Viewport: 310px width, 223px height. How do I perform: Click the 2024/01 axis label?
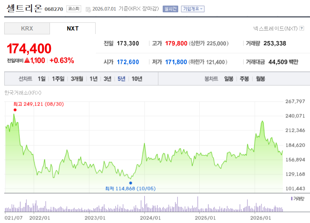tap(150, 218)
